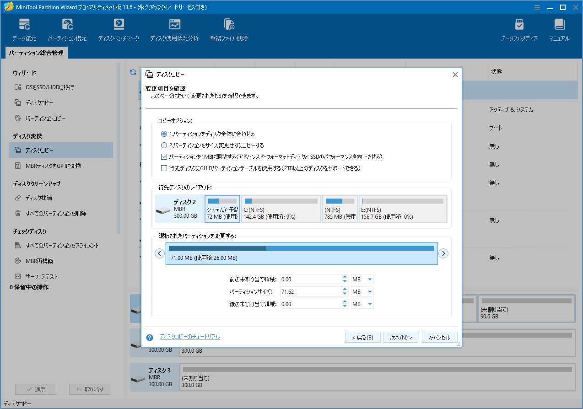Screen dimensions: 583x409
Task: Open the hamburger menu in title bar
Action: click(x=537, y=7)
